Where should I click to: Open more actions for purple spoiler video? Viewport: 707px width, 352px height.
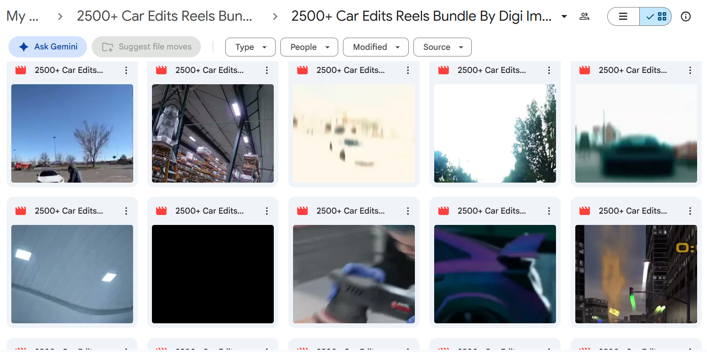549,211
